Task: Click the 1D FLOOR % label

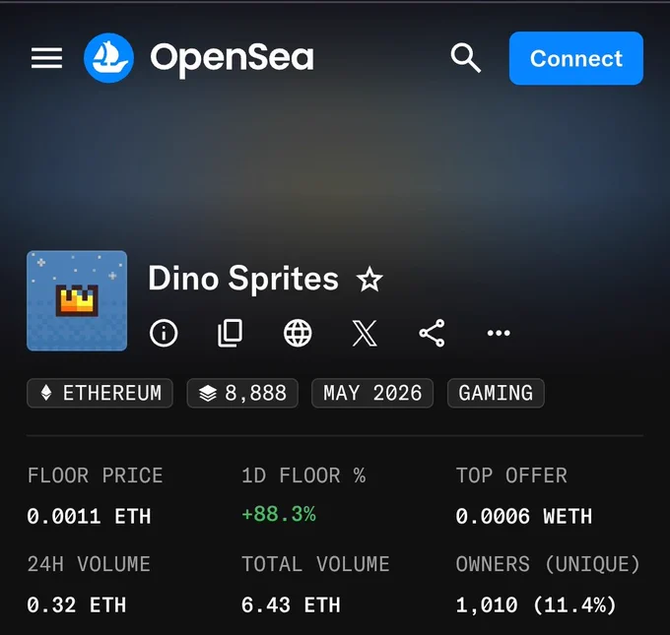Action: 303,476
